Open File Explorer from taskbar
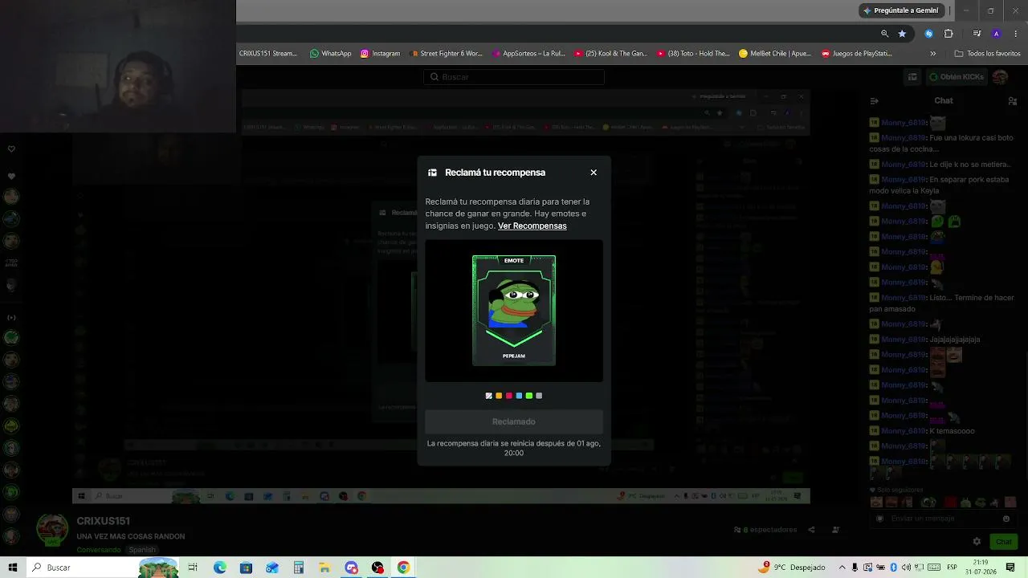 (324, 568)
